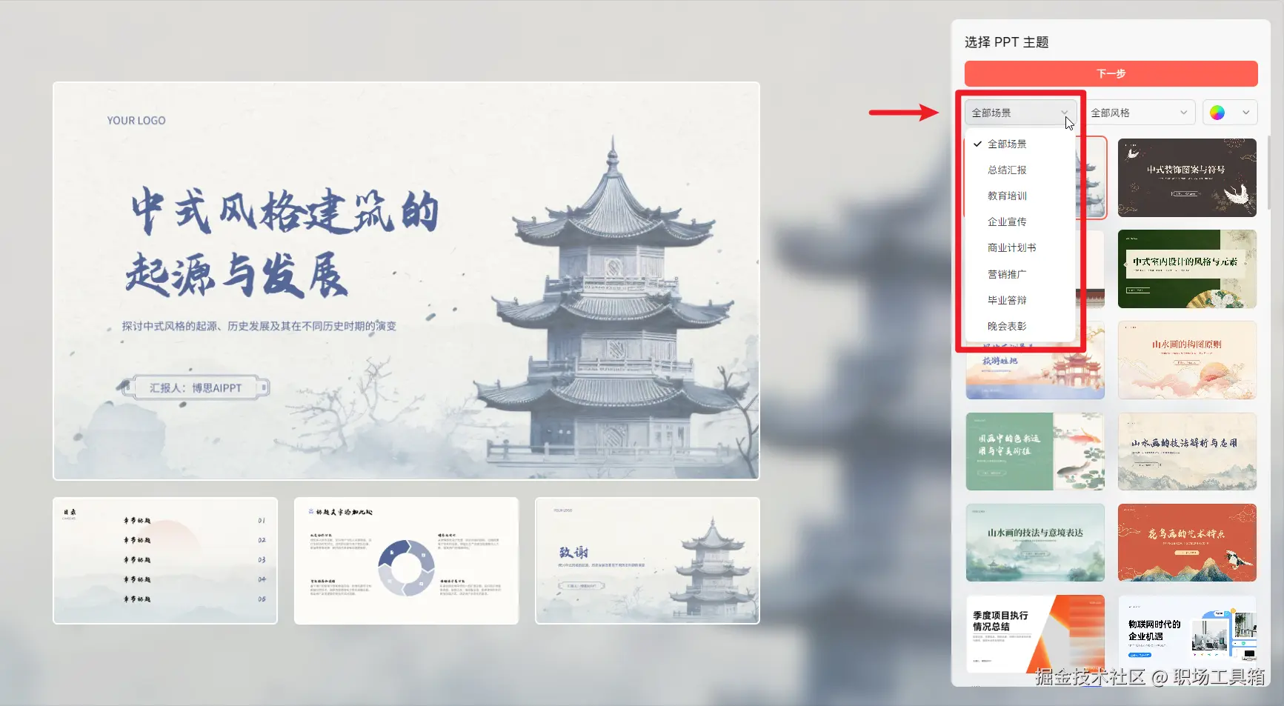Image resolution: width=1284 pixels, height=706 pixels.
Task: Choose the 企业宣传 scene category
Action: coord(1005,222)
